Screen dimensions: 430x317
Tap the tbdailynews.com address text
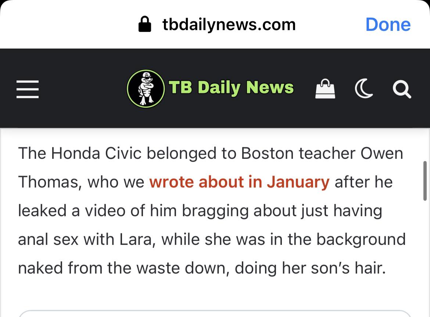(229, 25)
